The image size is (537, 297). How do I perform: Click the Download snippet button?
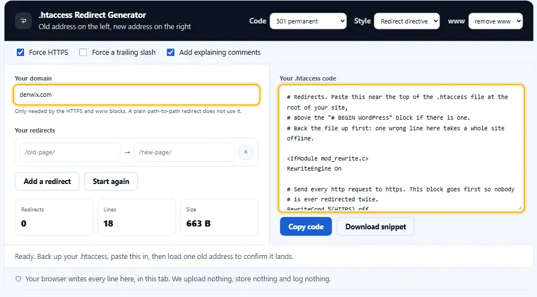pyautogui.click(x=376, y=227)
